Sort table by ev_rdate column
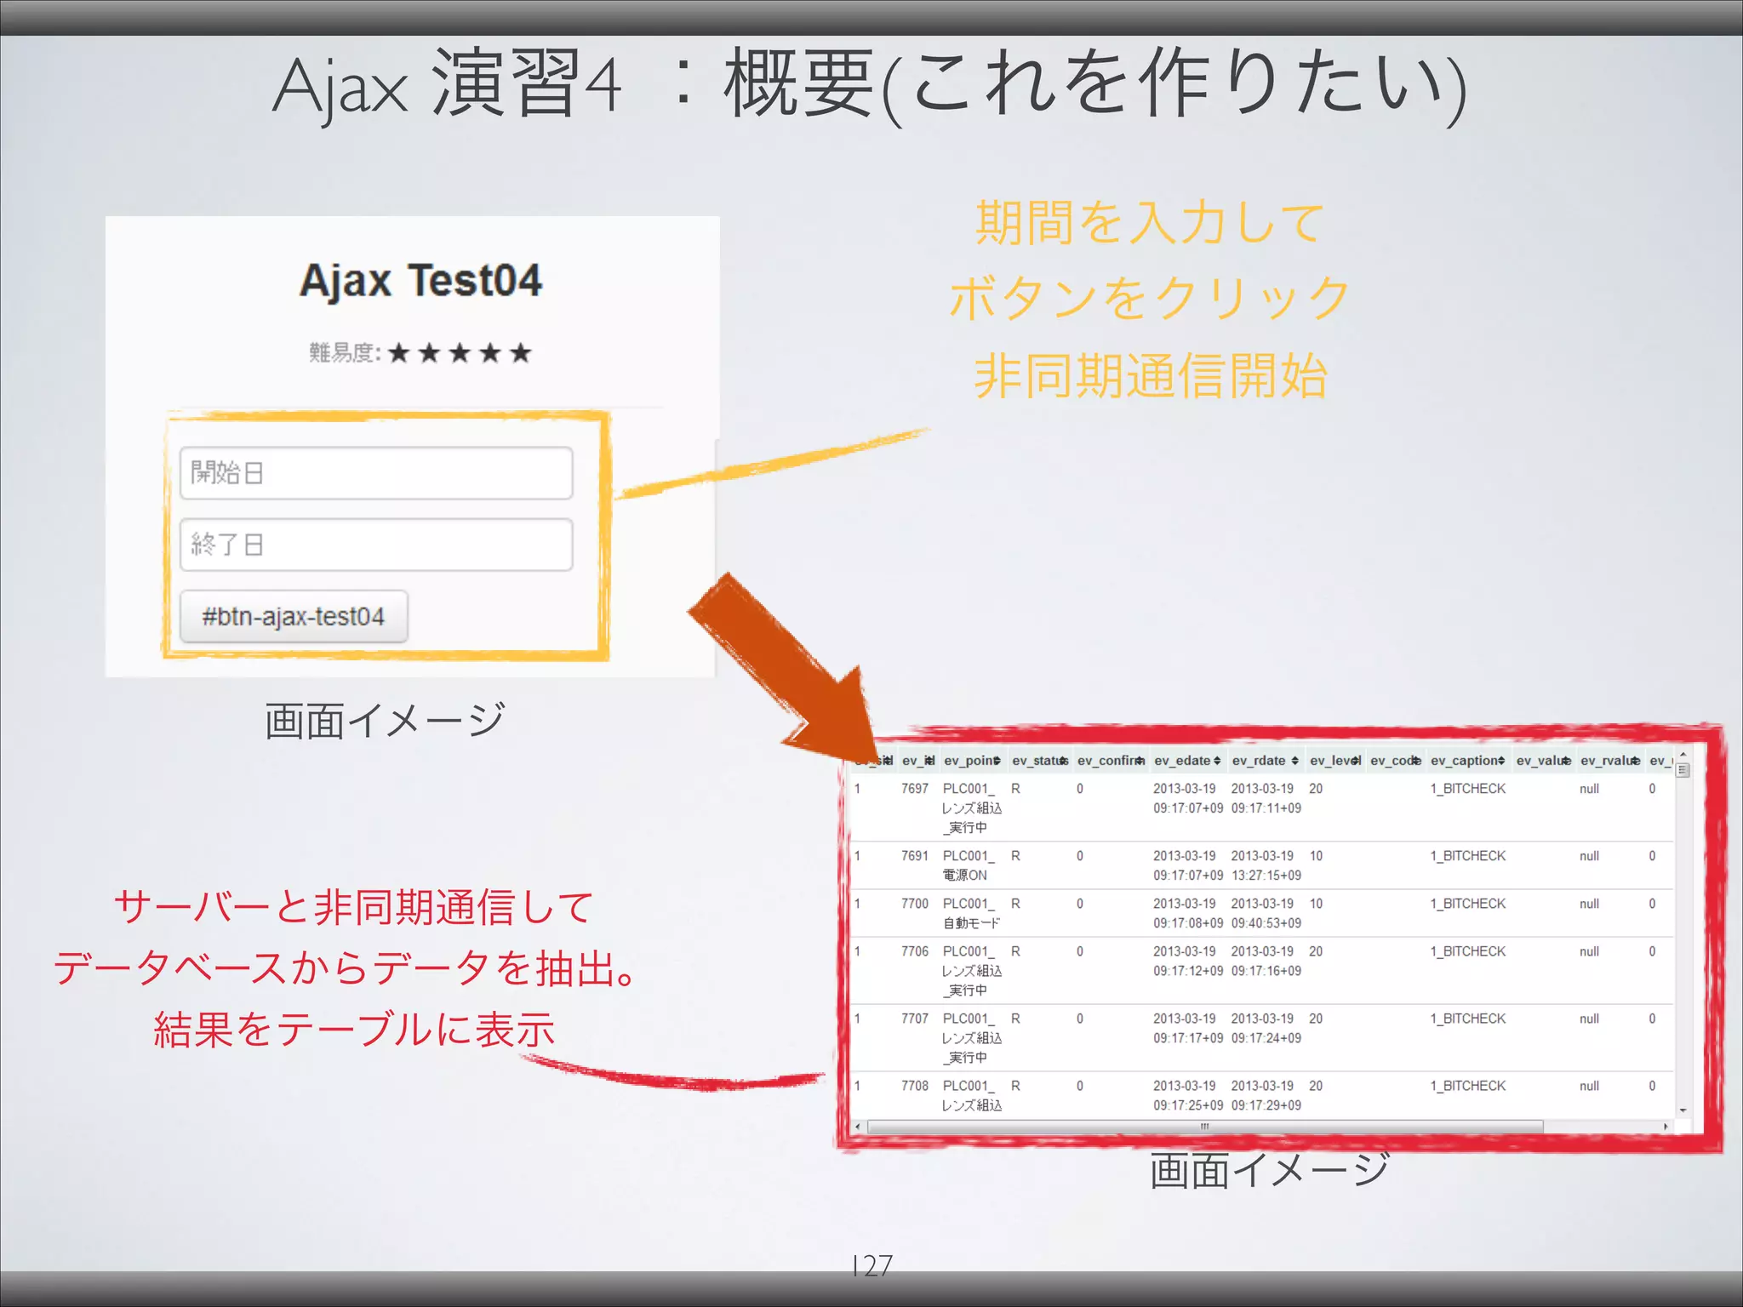Screen dimensions: 1743x1307 coord(1266,761)
